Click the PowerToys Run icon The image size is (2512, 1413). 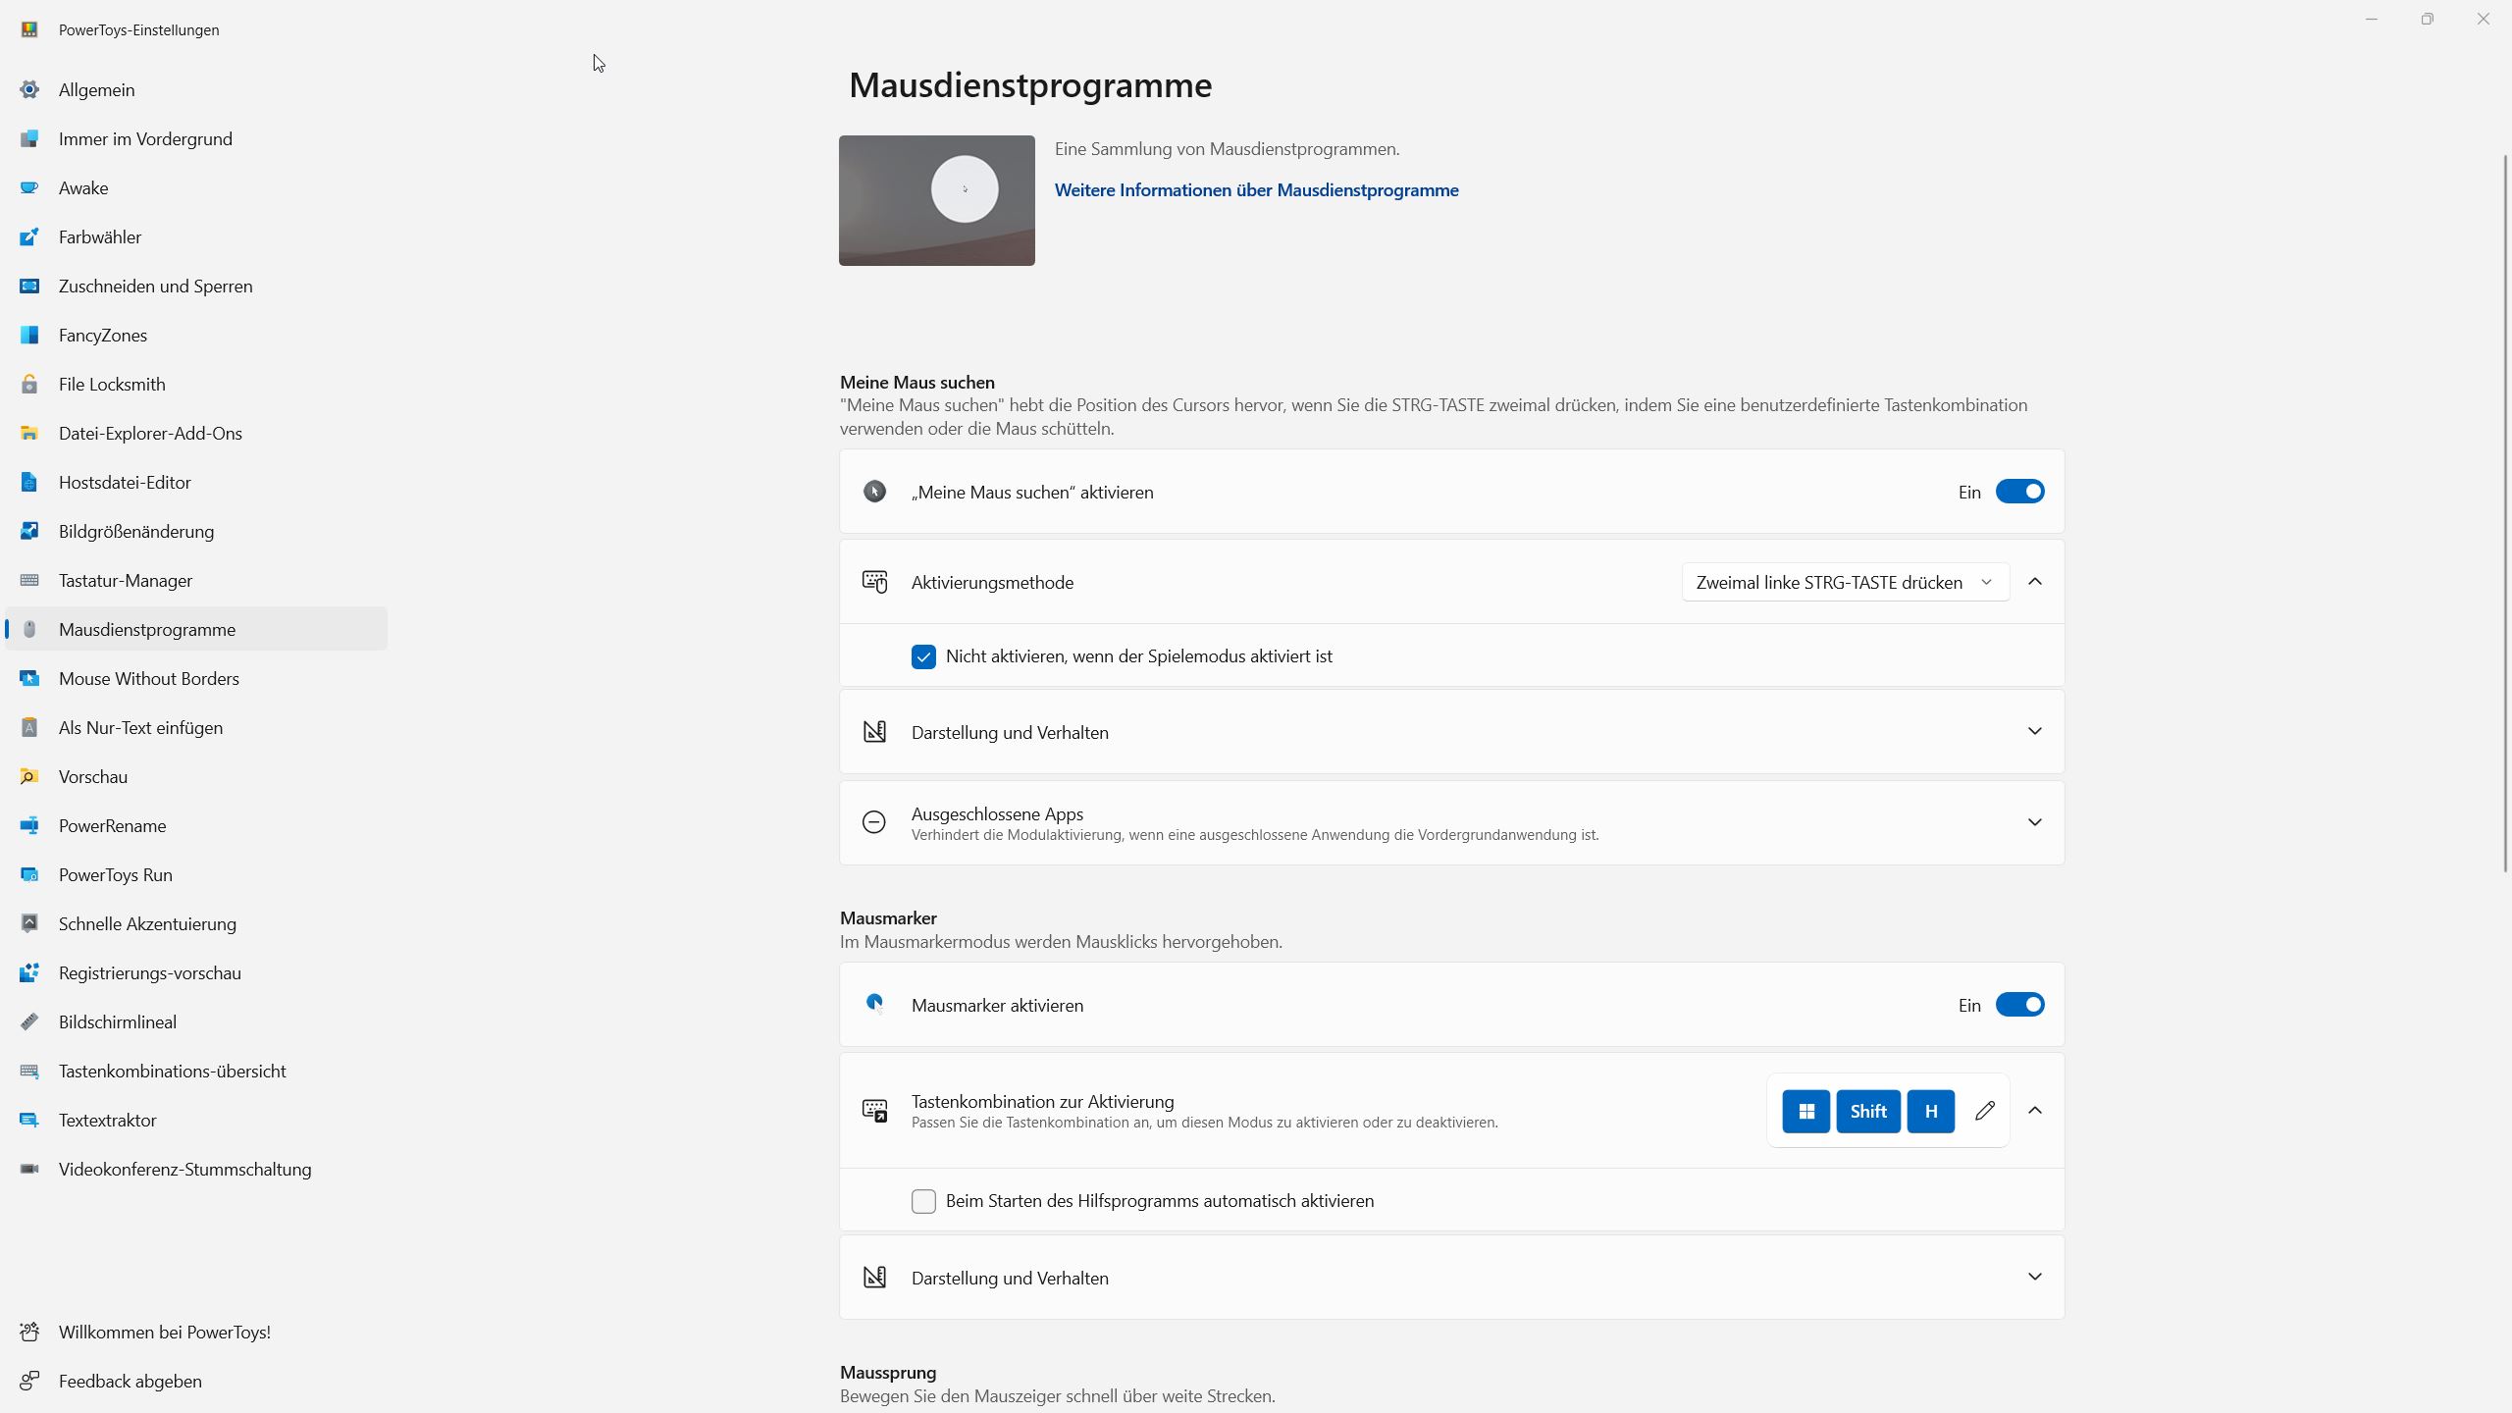coord(29,874)
